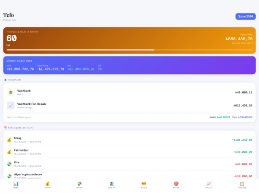259x194 pixels.
Task: Click the Alper'e gönderilecek amount -₺50.000,00
Action: click(x=243, y=176)
